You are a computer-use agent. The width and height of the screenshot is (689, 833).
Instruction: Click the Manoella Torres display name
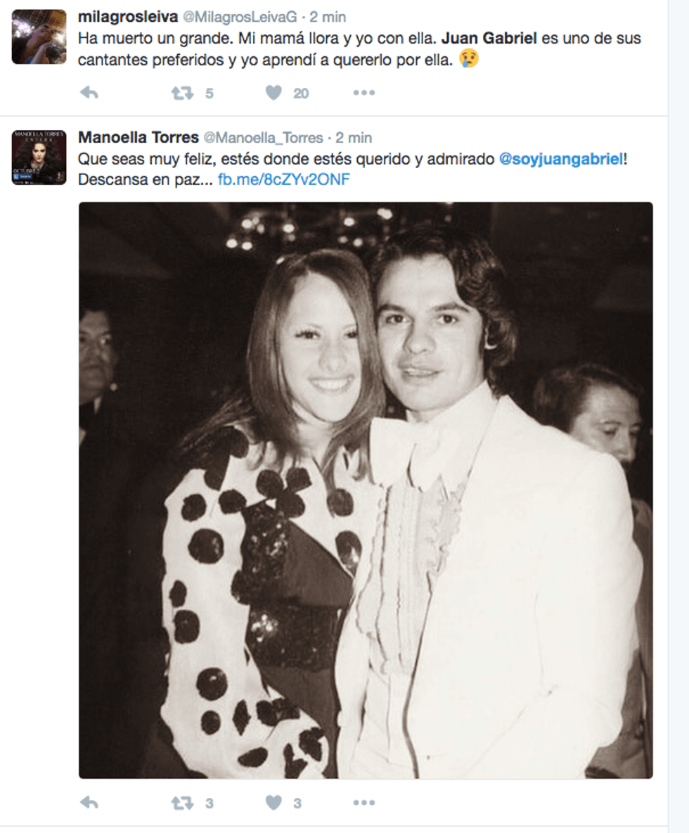[x=138, y=137]
